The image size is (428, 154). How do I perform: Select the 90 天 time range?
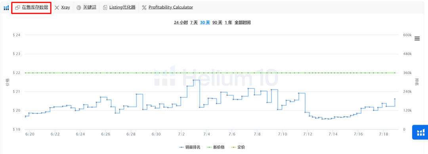[217, 23]
